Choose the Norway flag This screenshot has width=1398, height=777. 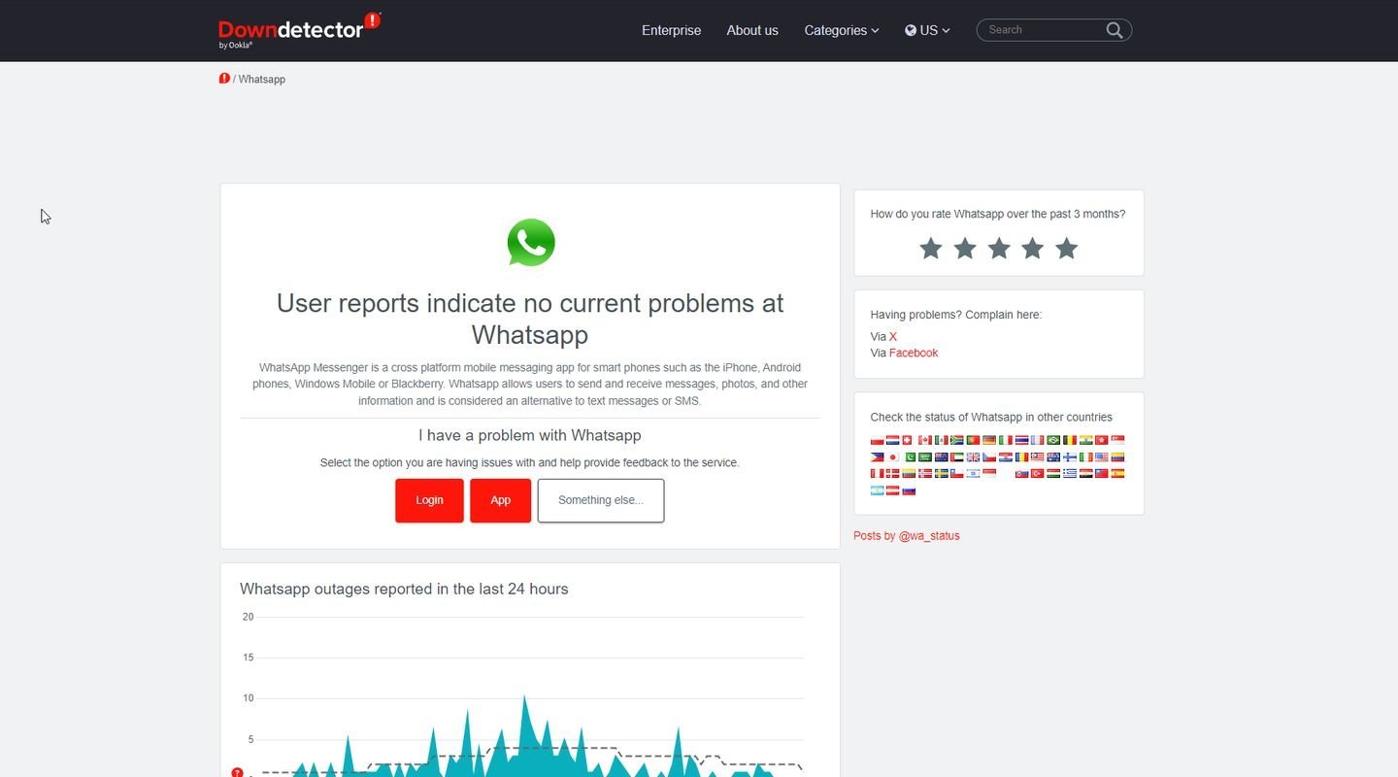925,474
